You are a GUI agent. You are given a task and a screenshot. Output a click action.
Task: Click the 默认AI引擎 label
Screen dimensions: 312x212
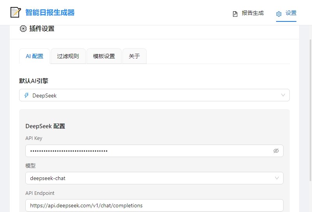[34, 81]
